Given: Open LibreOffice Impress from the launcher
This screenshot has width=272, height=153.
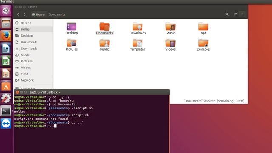Looking at the screenshot, I should tap(6, 74).
